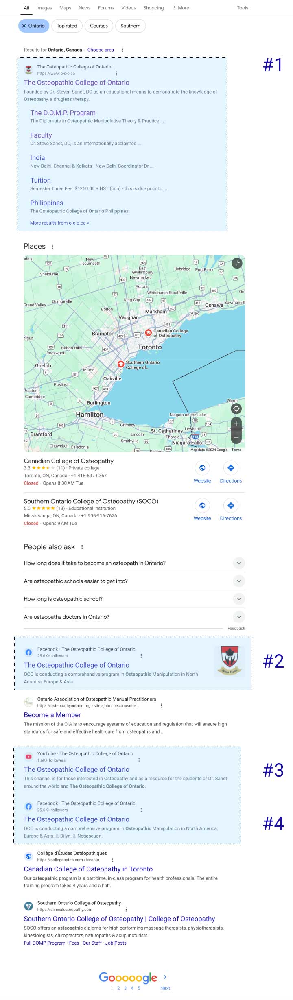
Task: Center the map on my location
Action: click(x=236, y=408)
